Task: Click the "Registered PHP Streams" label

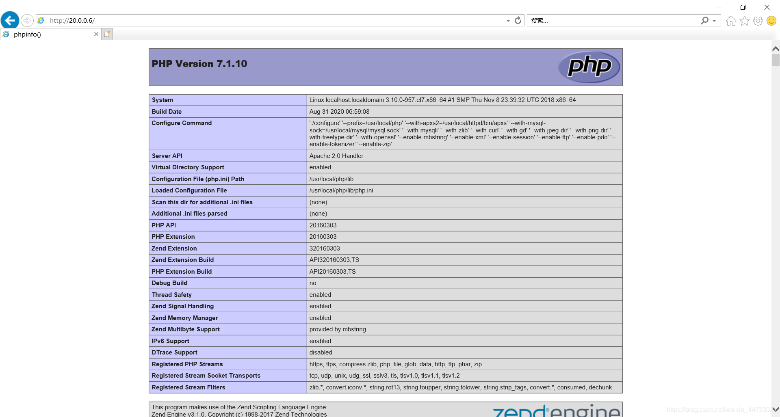Action: [187, 364]
